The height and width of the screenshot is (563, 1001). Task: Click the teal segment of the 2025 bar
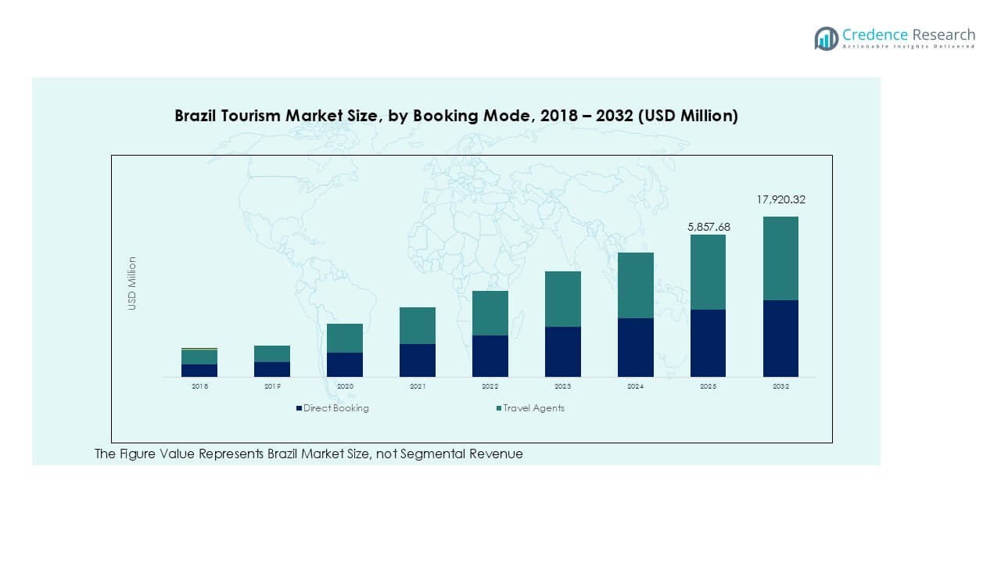tap(708, 272)
